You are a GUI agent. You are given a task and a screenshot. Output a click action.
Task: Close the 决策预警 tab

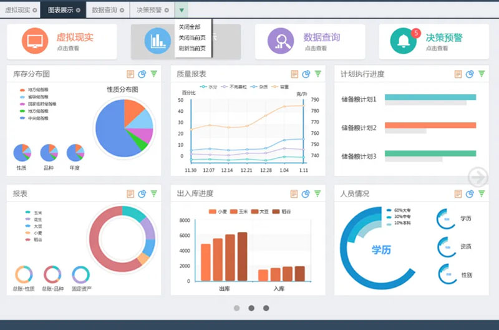167,11
